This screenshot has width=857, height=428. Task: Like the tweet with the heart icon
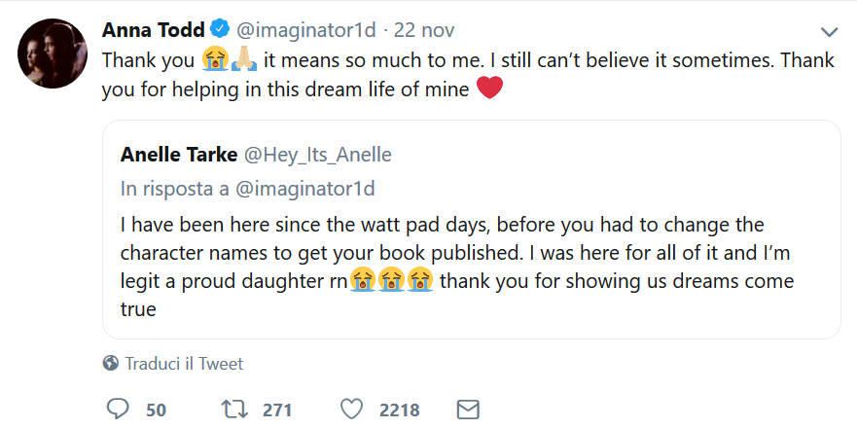(x=351, y=410)
